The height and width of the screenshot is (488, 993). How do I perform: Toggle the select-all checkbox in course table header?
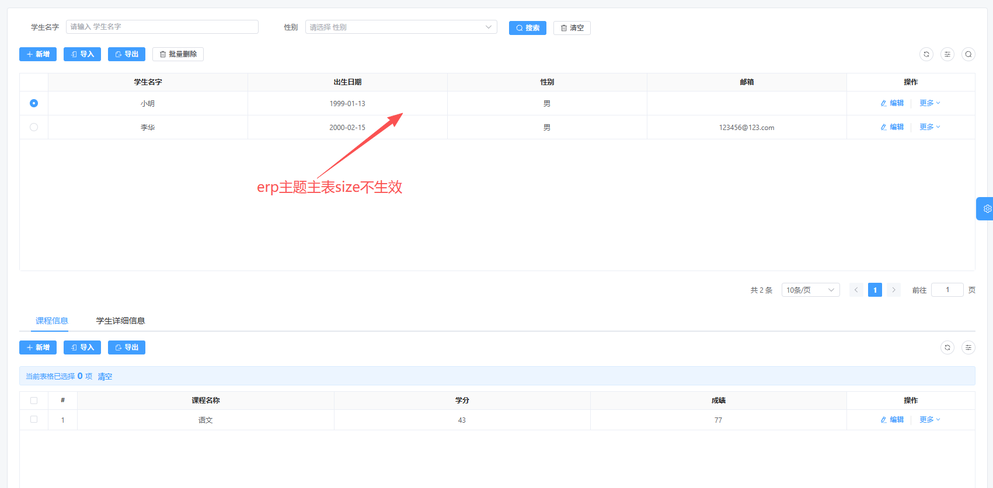pyautogui.click(x=34, y=401)
